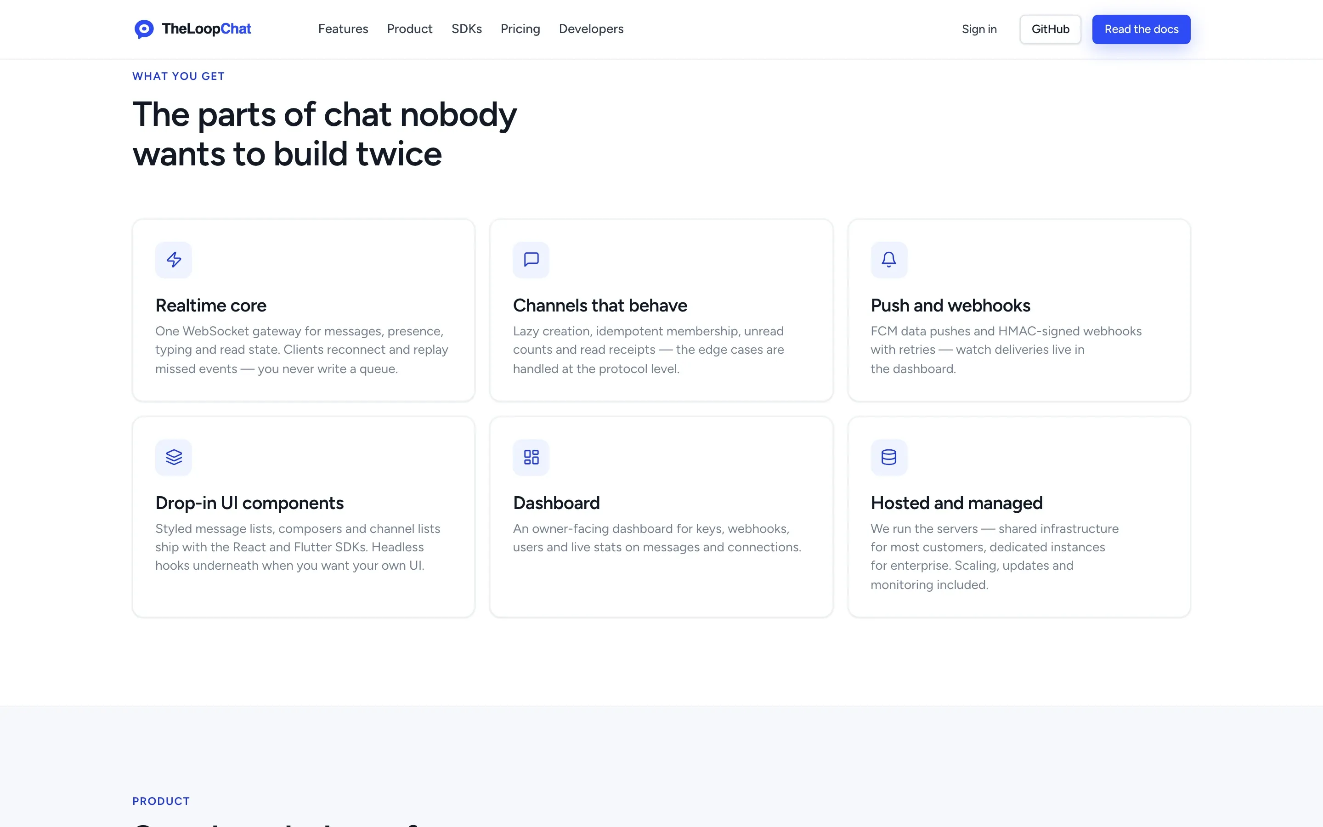The width and height of the screenshot is (1323, 827).
Task: Click the Dashboard card title
Action: (x=556, y=503)
